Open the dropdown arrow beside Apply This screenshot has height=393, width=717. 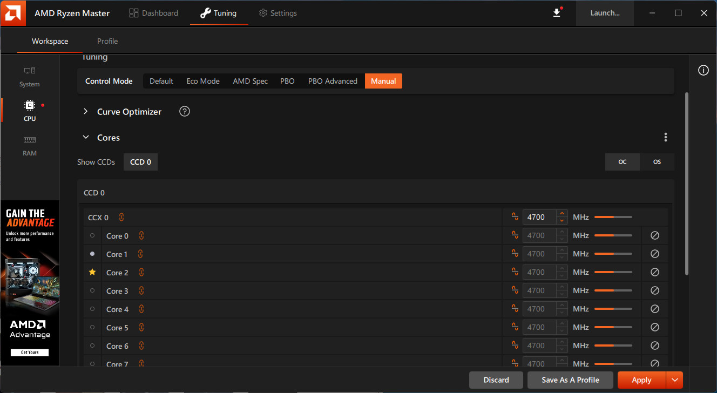[675, 380]
